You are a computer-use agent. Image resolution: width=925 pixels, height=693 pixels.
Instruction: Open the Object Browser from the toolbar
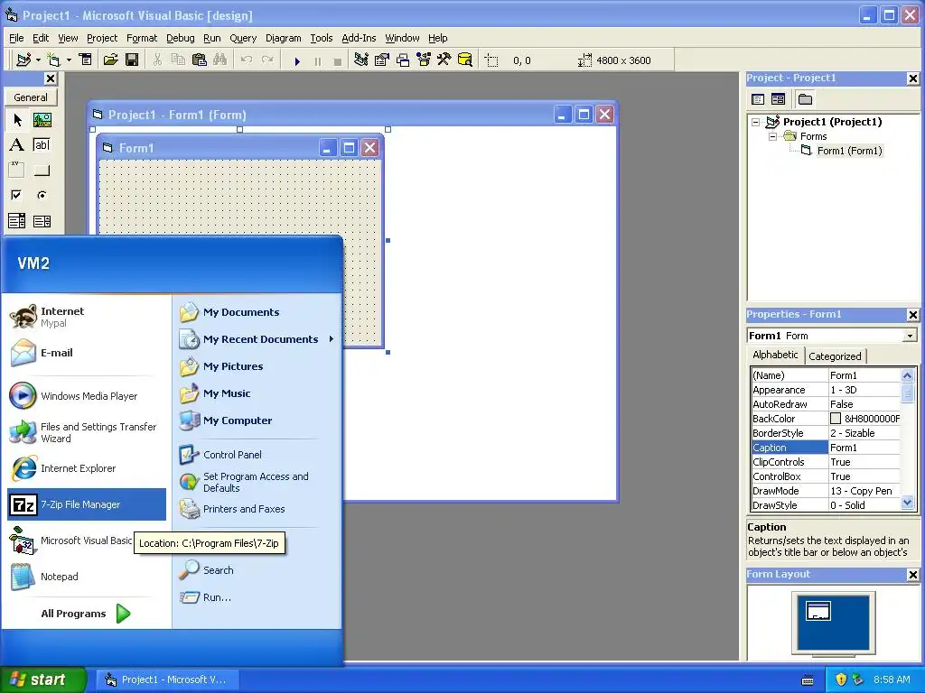(424, 60)
